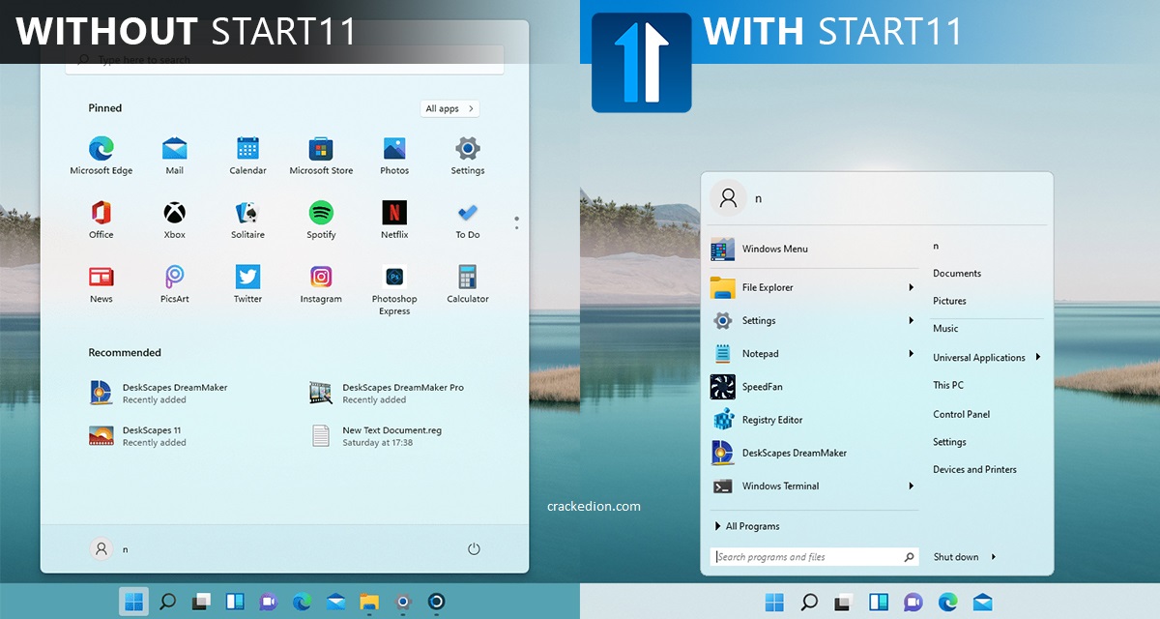This screenshot has width=1160, height=619.
Task: Click user avatar atop Start11 menu
Action: (x=729, y=197)
